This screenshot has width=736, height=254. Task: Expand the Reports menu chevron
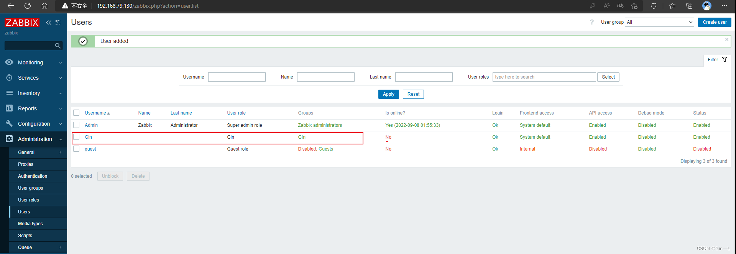click(x=61, y=108)
